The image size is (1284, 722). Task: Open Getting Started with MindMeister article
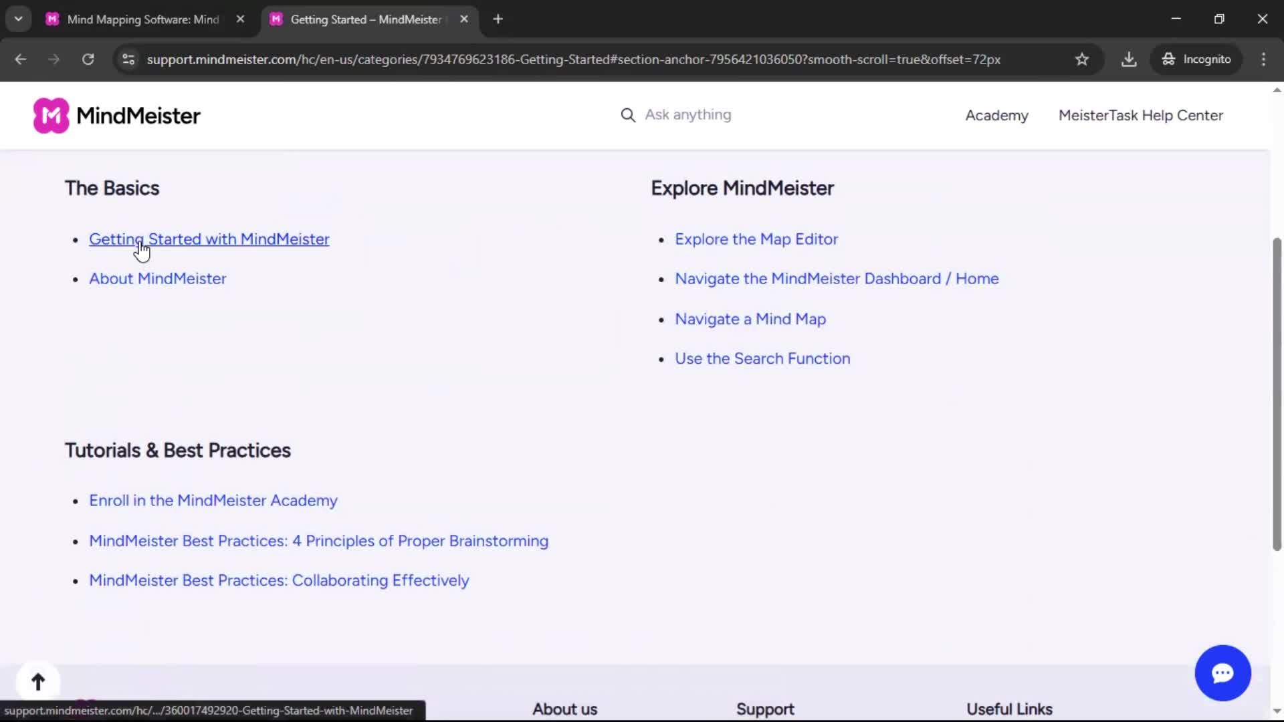coord(209,239)
